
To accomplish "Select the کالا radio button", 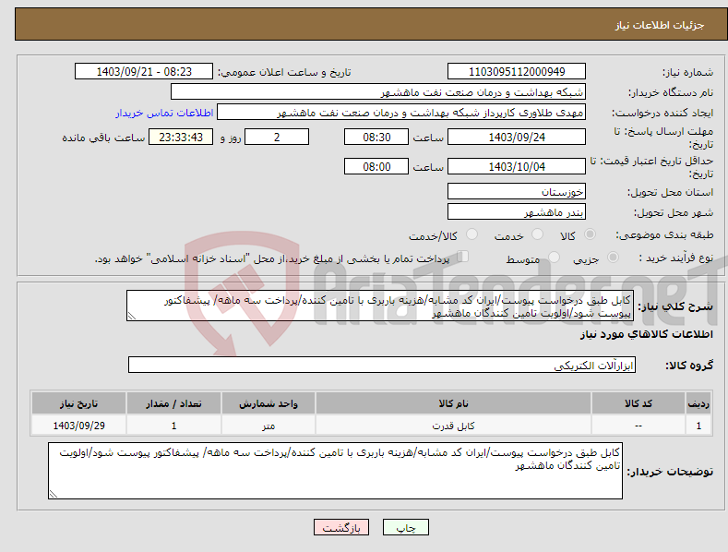I will pyautogui.click(x=590, y=234).
